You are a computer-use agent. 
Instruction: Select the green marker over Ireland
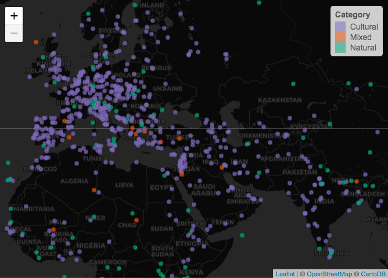(43, 57)
